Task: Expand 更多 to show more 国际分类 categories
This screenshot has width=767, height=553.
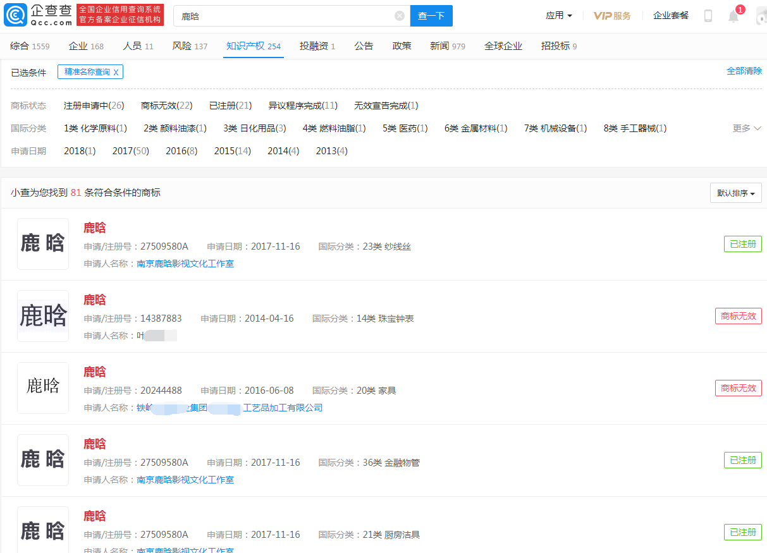Action: 747,128
